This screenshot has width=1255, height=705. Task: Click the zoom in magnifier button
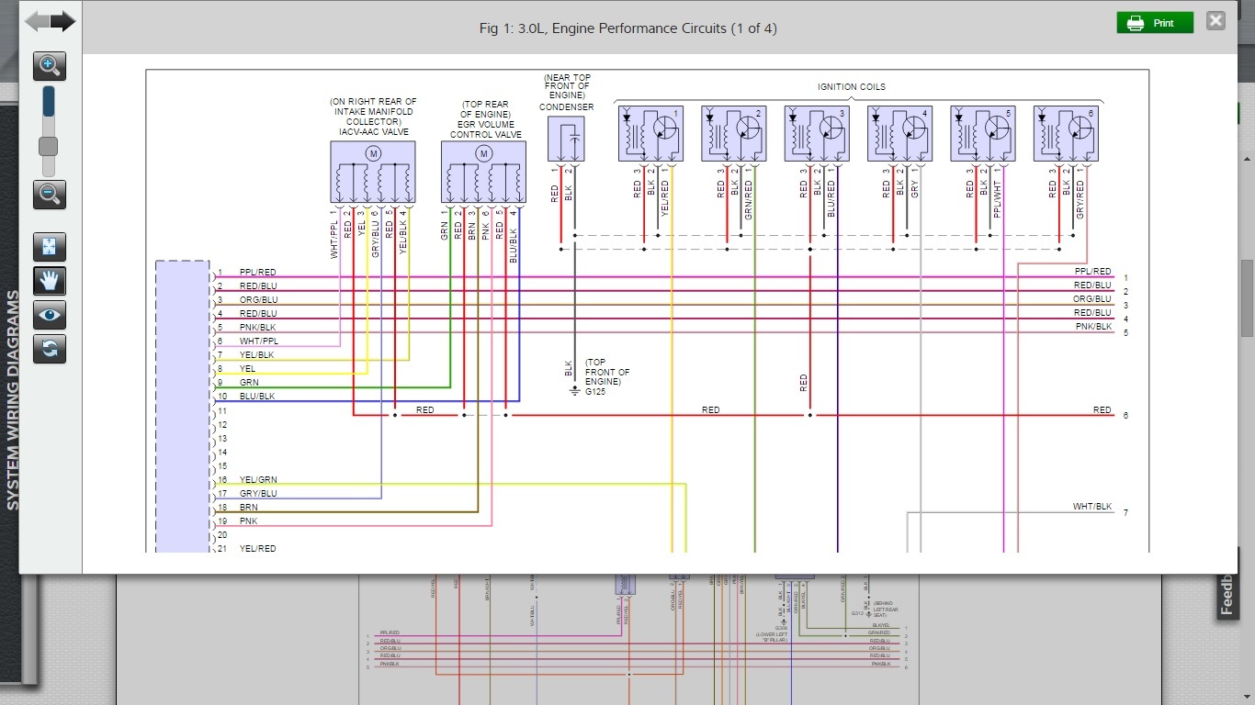point(50,65)
